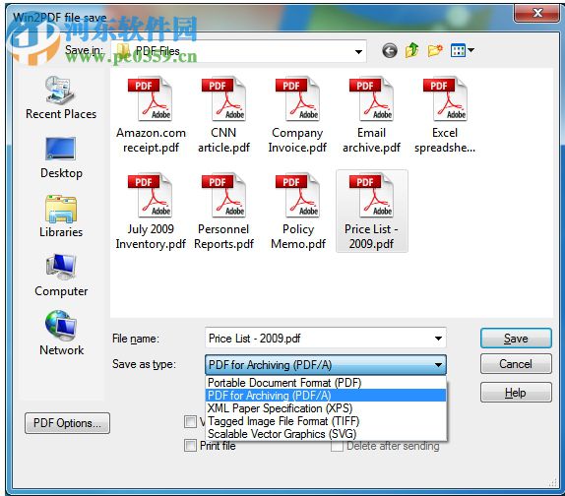
Task: Select the Amazon.com receipt.pdf file
Action: pos(151,115)
